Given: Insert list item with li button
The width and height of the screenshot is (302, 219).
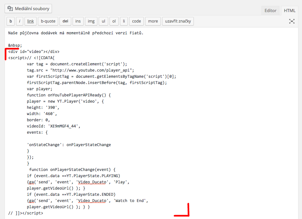Looking at the screenshot, I should (124, 21).
